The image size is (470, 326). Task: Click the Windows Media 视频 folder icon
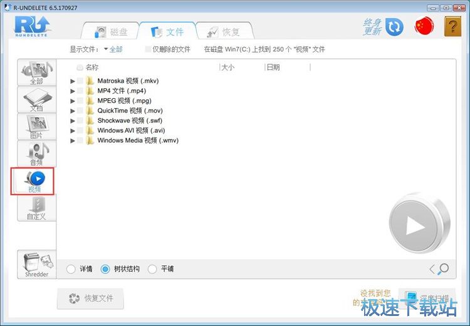click(x=90, y=140)
